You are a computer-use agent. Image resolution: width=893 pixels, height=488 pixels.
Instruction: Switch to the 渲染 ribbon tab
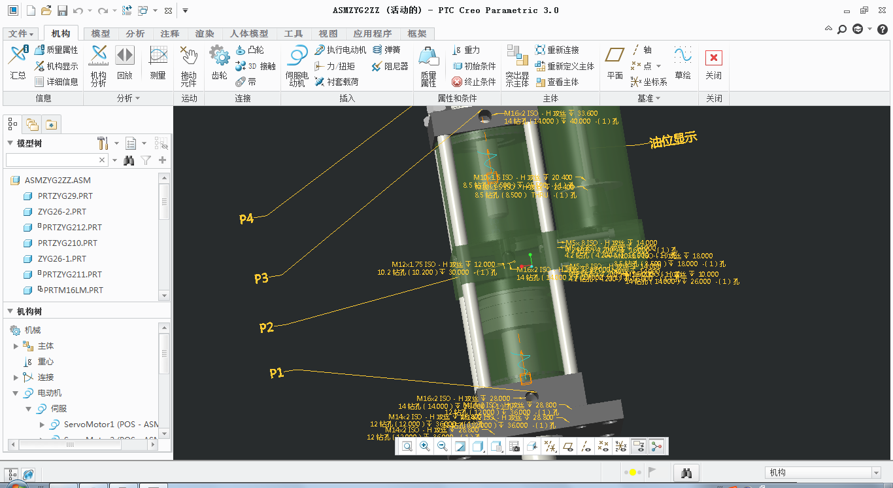[205, 33]
